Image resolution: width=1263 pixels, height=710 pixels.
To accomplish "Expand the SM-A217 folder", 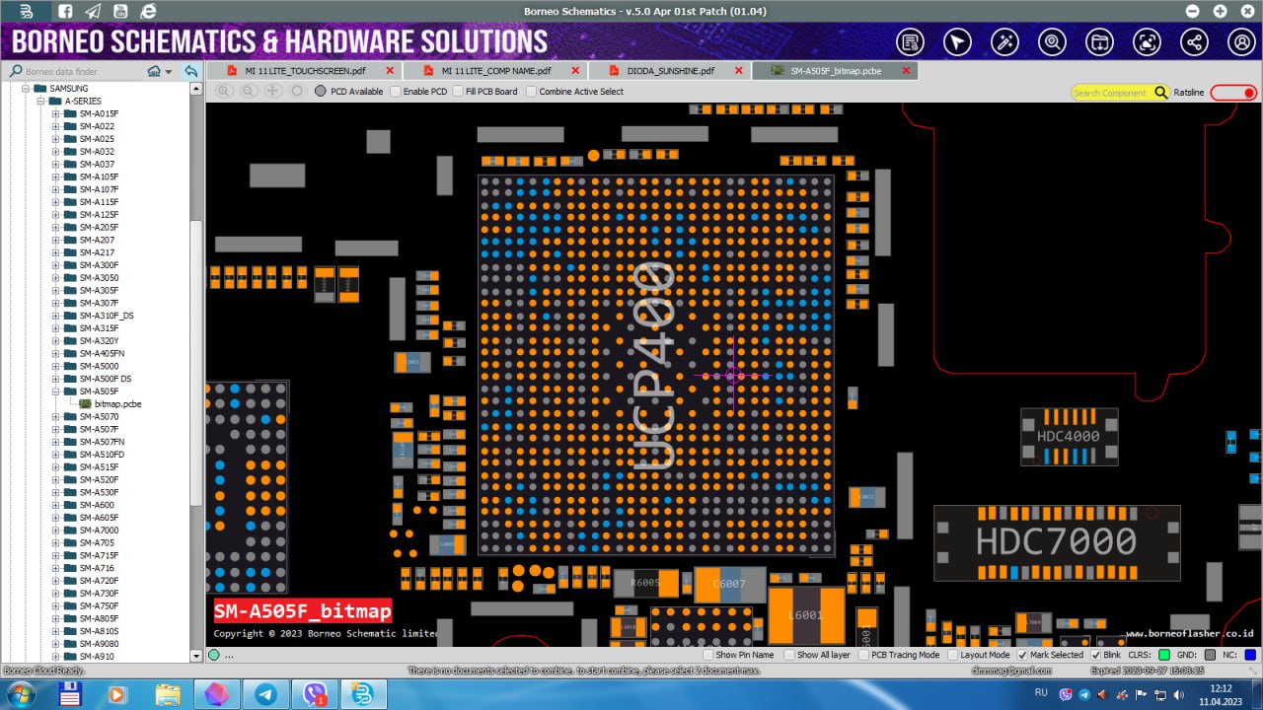I will tap(56, 252).
